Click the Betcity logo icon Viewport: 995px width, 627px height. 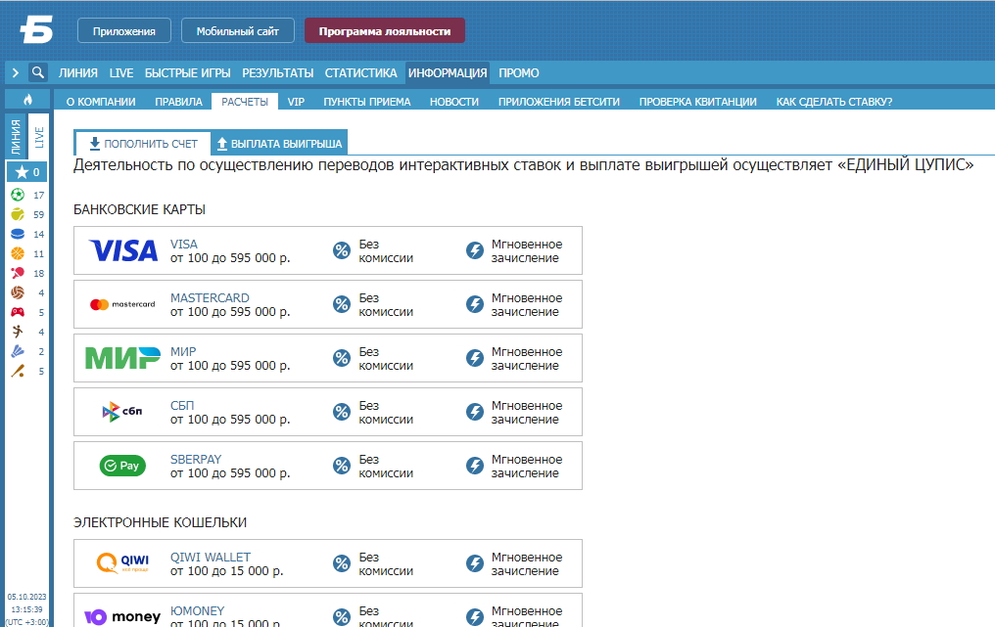click(x=36, y=29)
